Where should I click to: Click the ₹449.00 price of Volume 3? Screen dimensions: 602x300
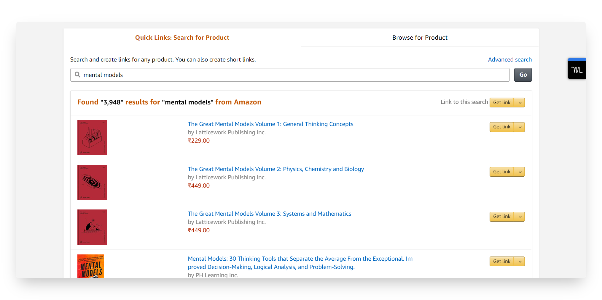click(199, 230)
